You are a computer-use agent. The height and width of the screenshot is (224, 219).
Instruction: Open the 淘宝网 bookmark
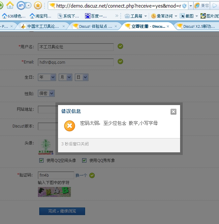[x=41, y=16]
